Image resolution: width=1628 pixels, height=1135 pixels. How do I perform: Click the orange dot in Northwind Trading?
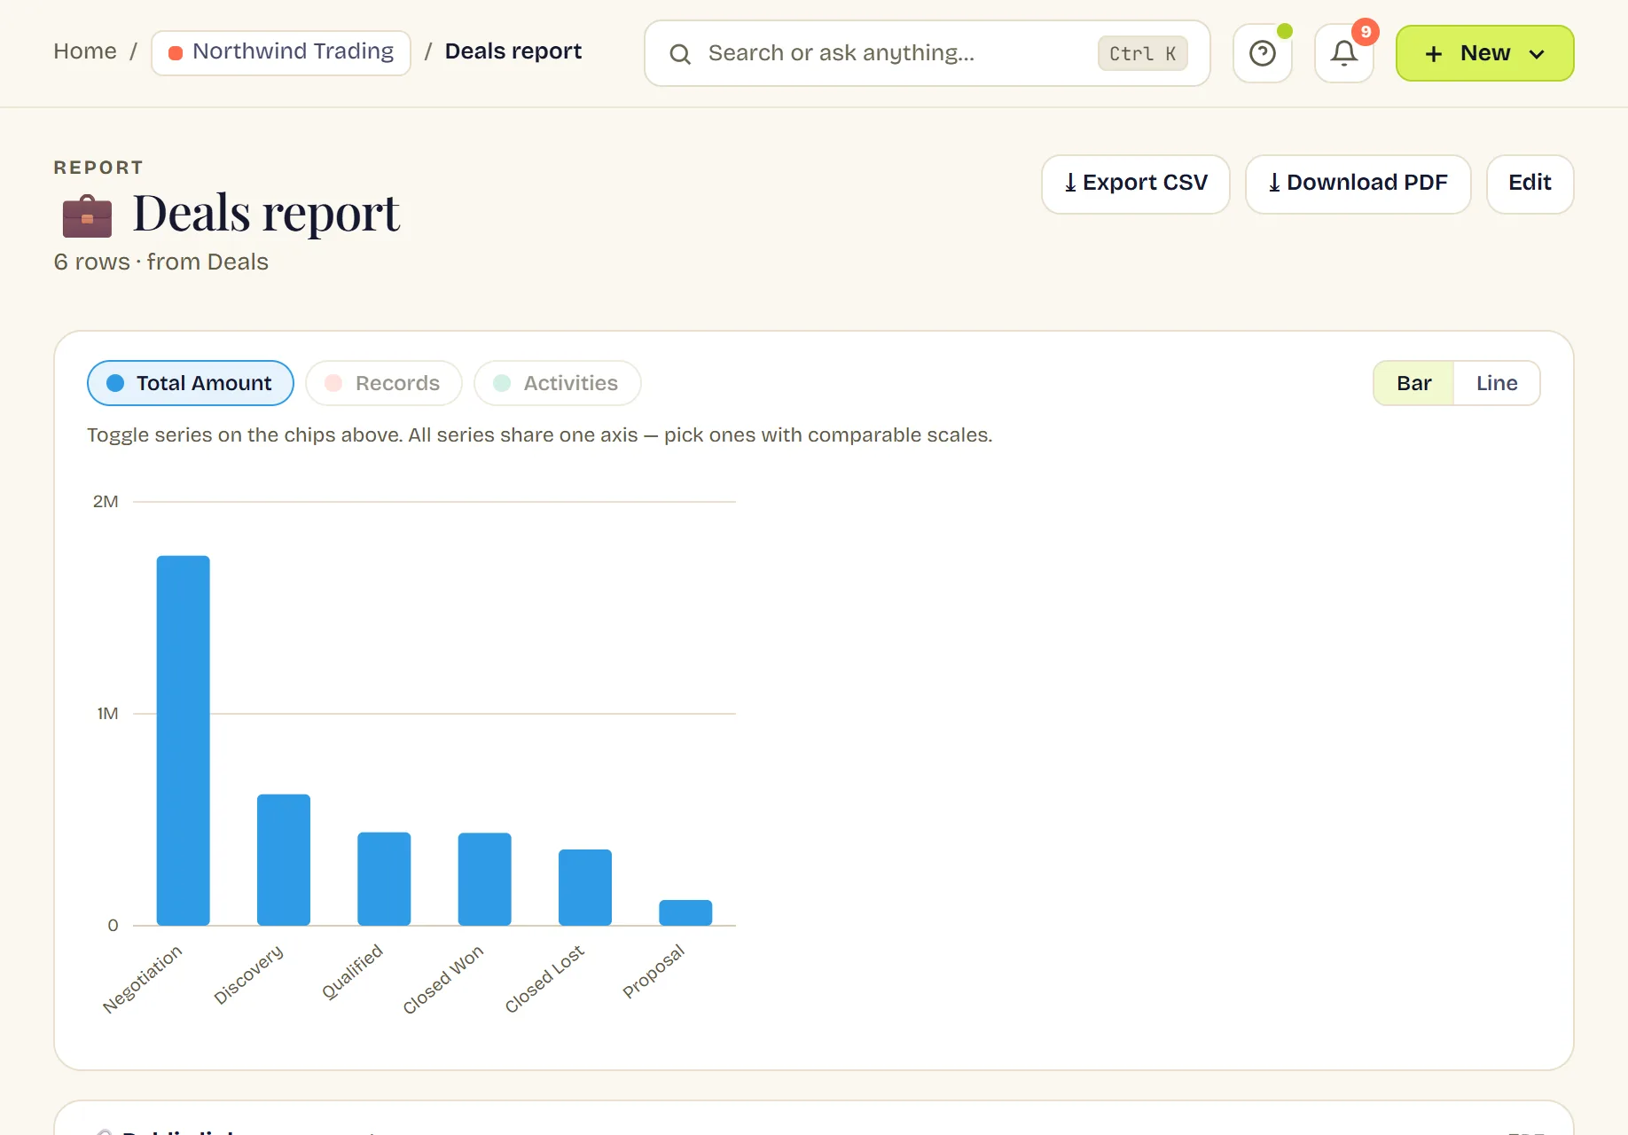tap(176, 53)
